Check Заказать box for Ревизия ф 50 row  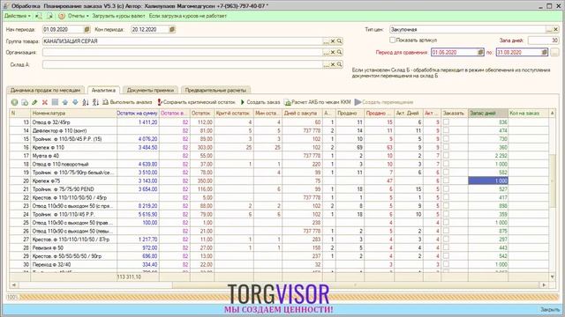tap(446, 247)
